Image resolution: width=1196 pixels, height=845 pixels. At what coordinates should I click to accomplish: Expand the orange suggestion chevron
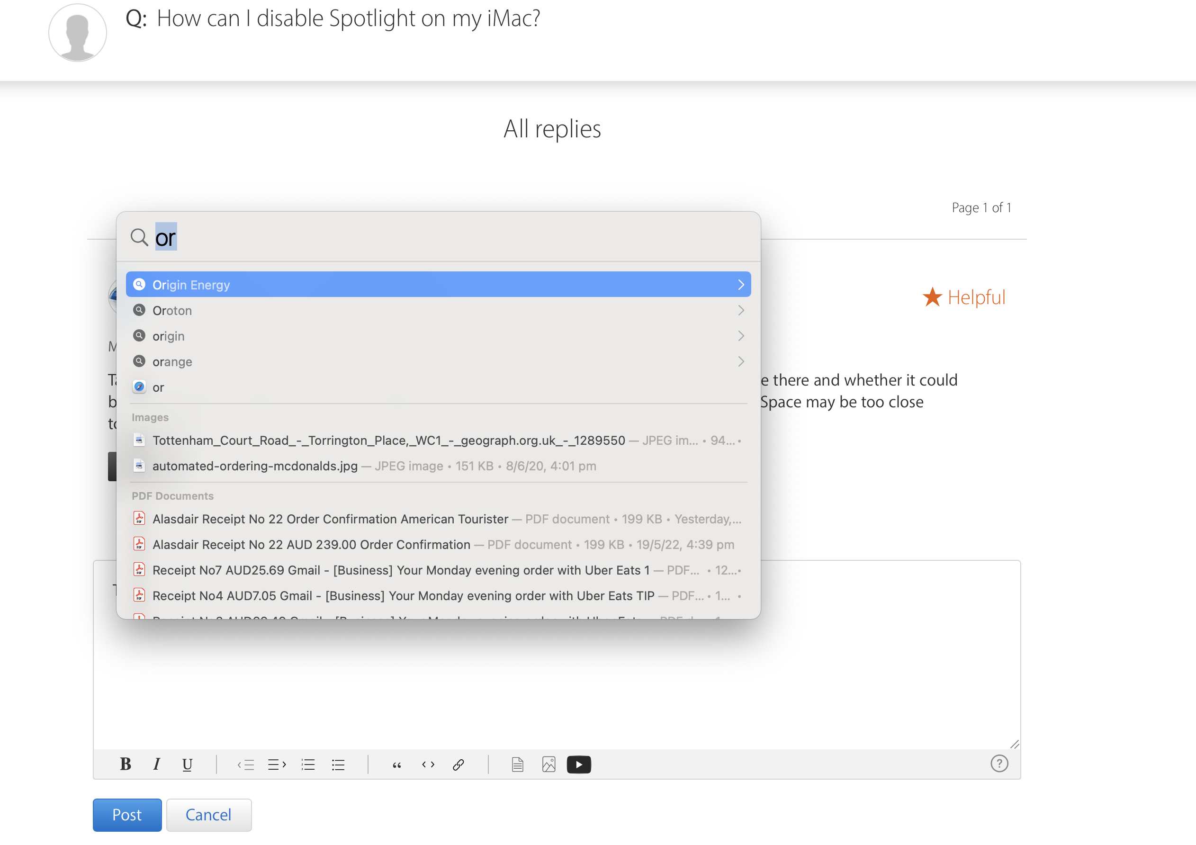pyautogui.click(x=741, y=361)
